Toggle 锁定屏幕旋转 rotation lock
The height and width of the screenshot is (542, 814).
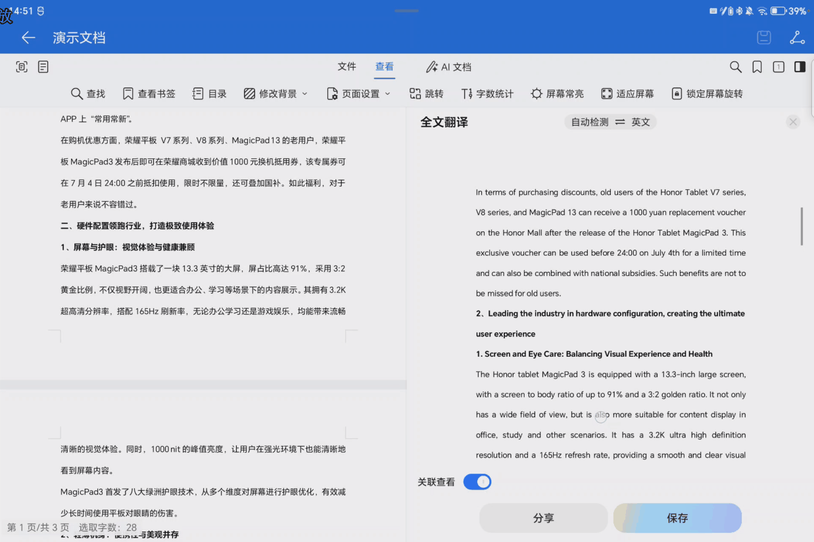tap(707, 94)
